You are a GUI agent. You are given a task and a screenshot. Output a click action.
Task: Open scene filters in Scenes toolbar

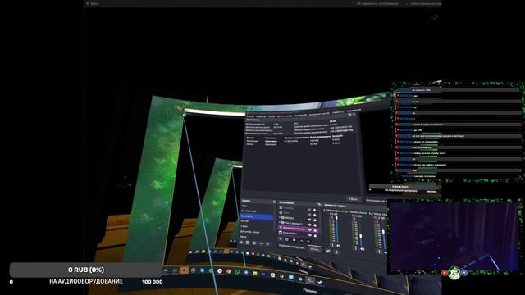click(x=254, y=243)
